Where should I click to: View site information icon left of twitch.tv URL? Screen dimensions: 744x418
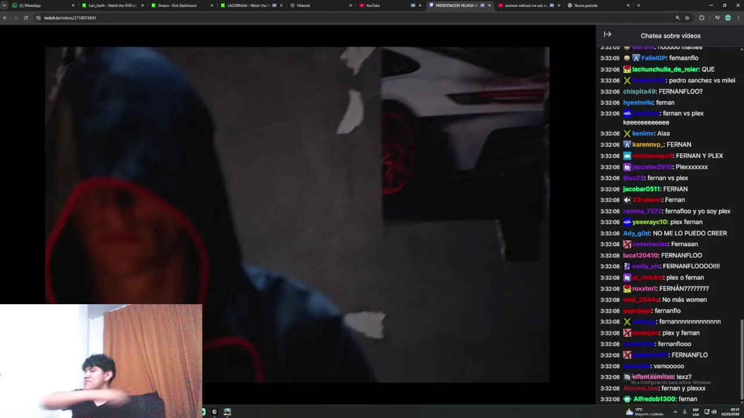tap(38, 18)
